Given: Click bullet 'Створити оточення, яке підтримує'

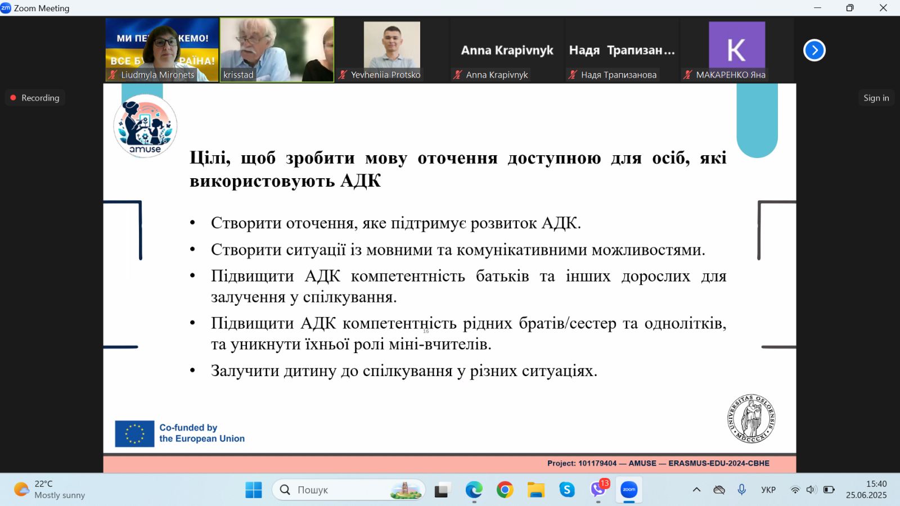Looking at the screenshot, I should coord(395,223).
